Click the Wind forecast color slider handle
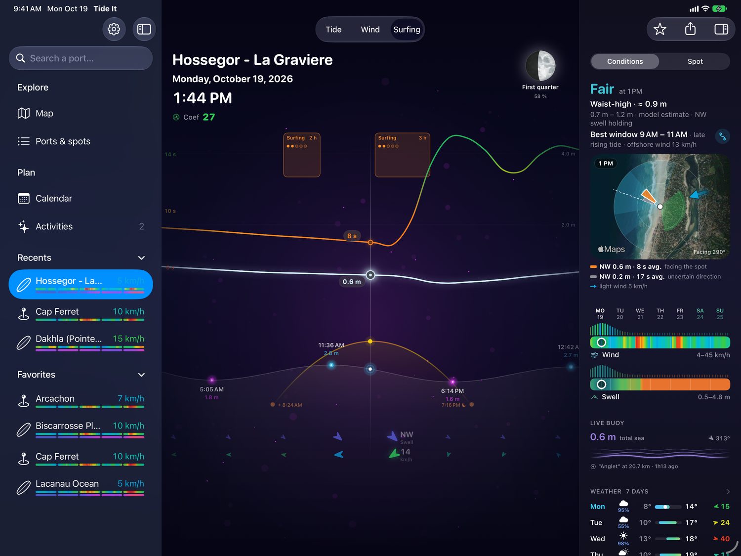The height and width of the screenshot is (556, 741). point(601,342)
